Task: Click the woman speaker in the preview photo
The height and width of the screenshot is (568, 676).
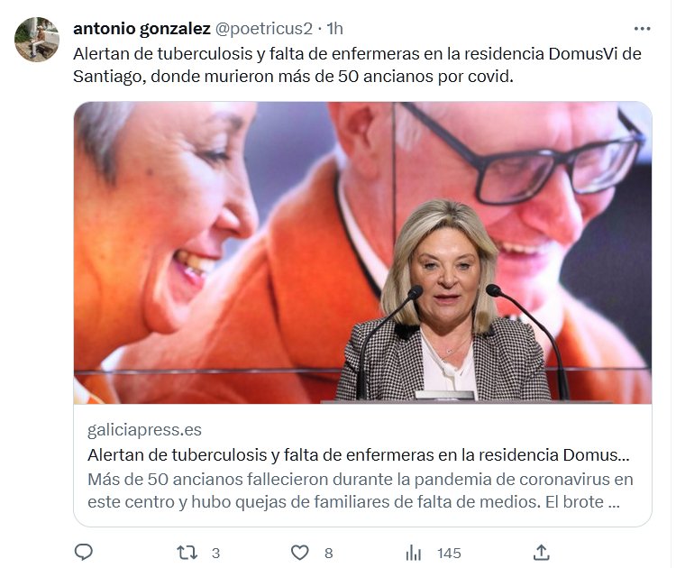Action: 443,302
